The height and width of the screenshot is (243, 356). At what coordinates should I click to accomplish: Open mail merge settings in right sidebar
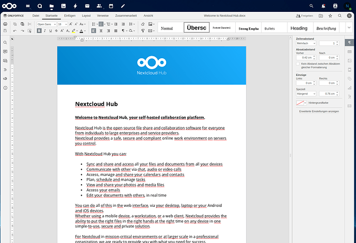(349, 106)
